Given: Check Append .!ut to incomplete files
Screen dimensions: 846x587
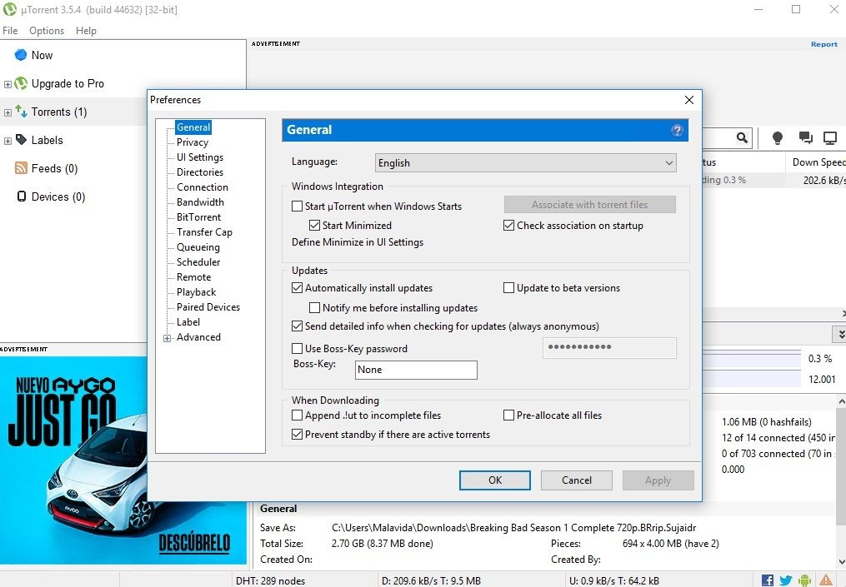Looking at the screenshot, I should pos(297,415).
